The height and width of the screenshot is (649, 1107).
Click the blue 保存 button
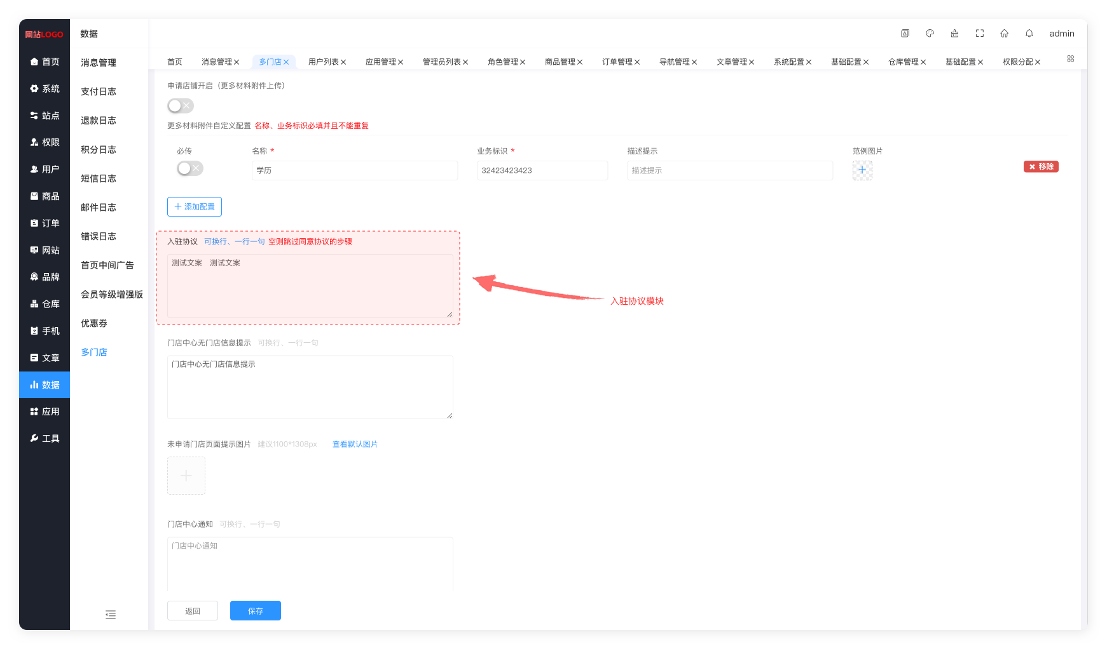pos(255,611)
